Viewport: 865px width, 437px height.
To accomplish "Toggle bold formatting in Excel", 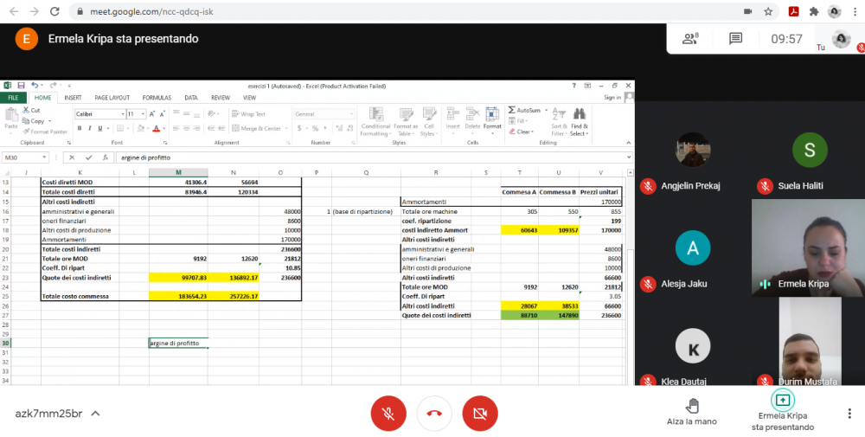I will (80, 129).
